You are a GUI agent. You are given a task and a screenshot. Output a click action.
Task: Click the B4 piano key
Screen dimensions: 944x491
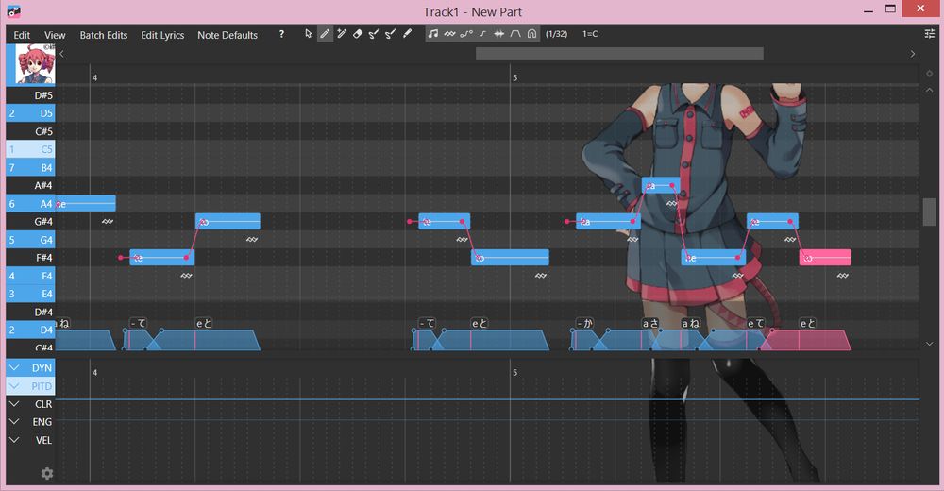click(x=31, y=167)
